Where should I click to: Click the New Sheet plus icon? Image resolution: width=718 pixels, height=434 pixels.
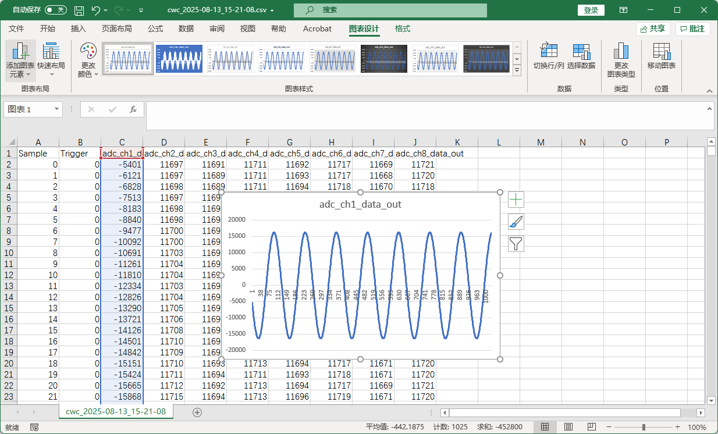[197, 412]
